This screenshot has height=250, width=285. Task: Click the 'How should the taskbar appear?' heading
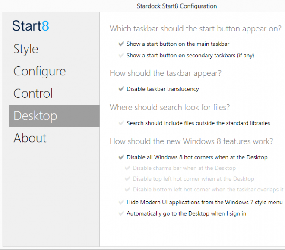(x=165, y=73)
